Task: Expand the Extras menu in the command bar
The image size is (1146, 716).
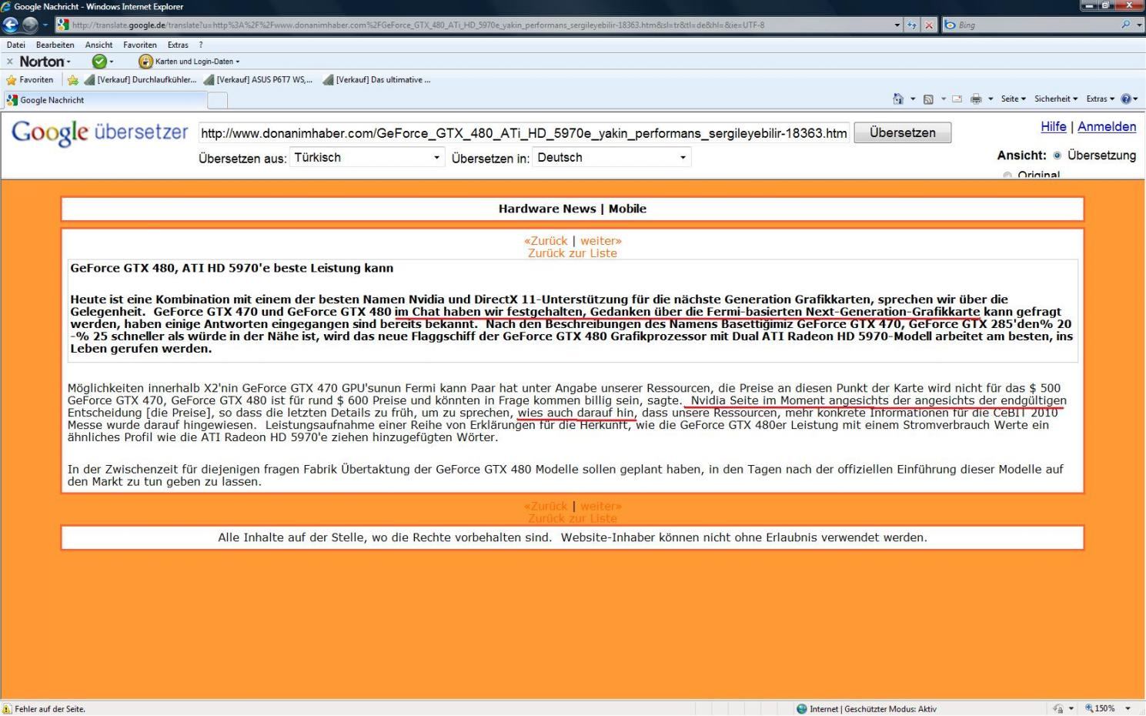Action: point(1101,99)
